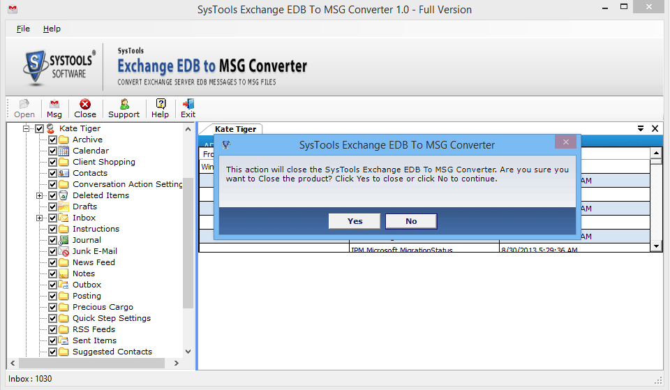The image size is (670, 390).
Task: Uncheck the Suggested Contacts checkbox
Action: tap(52, 352)
